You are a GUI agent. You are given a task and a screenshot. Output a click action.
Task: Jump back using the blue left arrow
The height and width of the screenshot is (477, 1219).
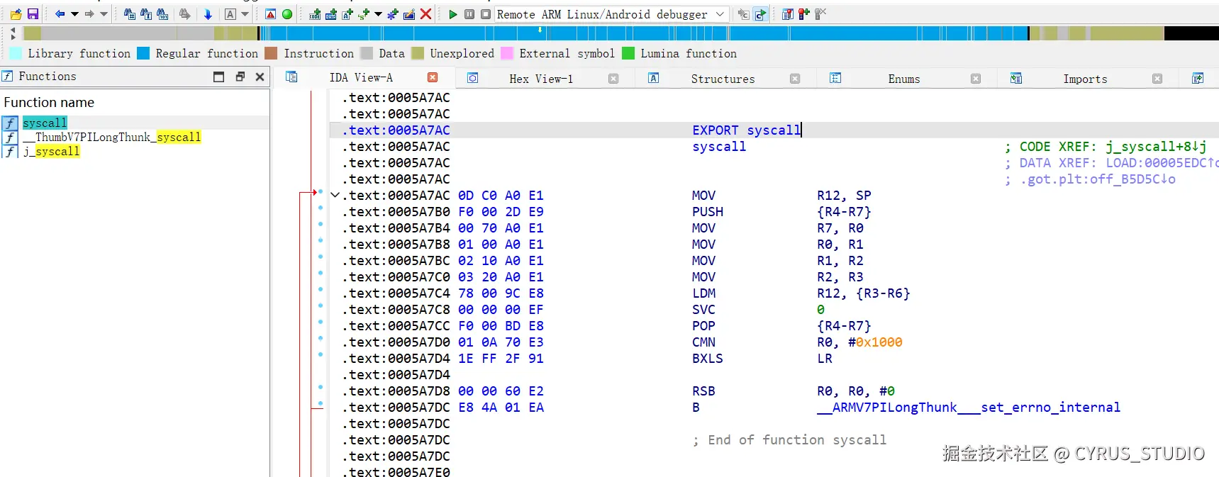tap(60, 14)
